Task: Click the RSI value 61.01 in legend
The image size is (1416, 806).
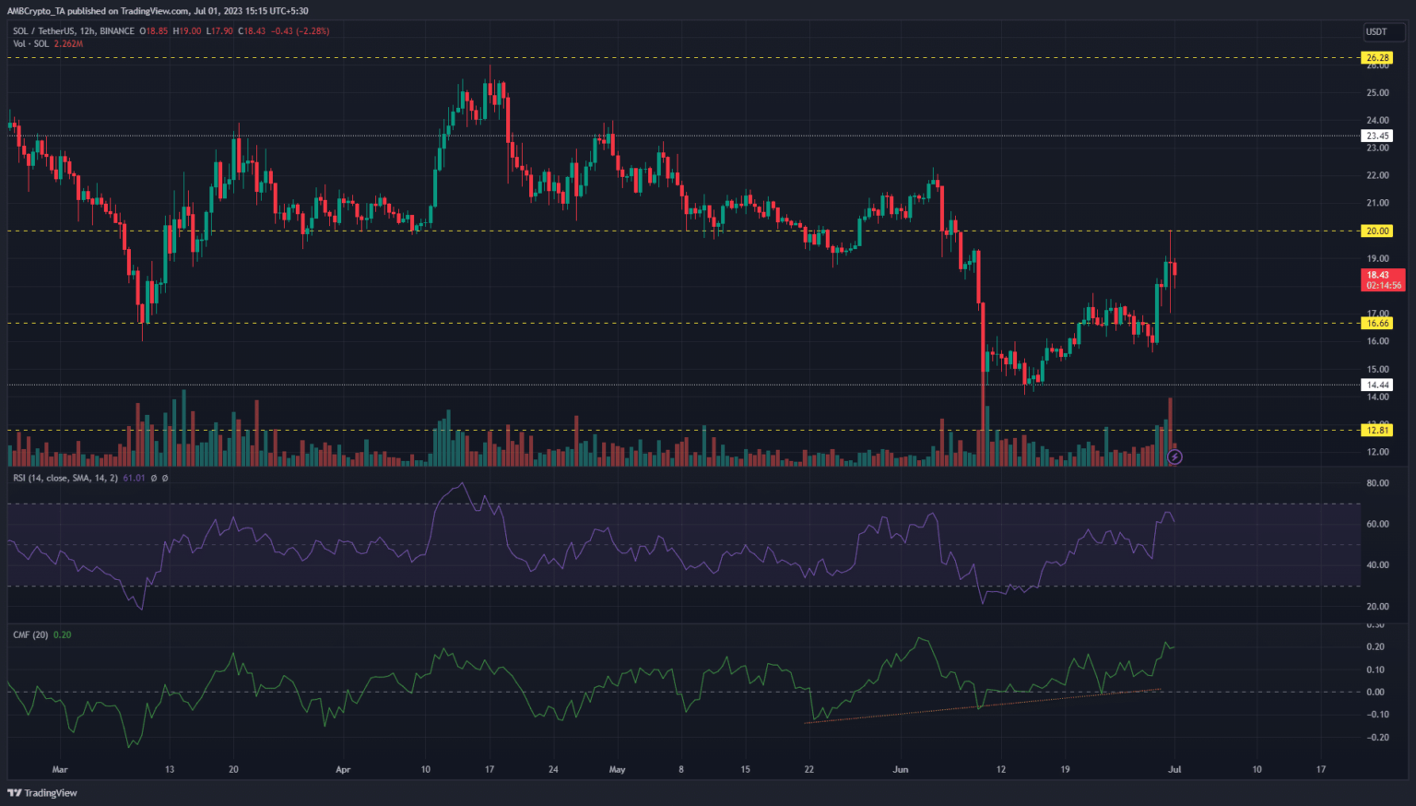Action: [134, 478]
